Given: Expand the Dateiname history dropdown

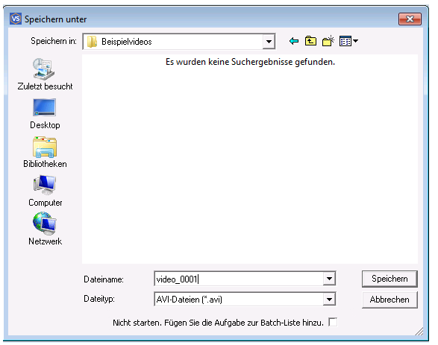Looking at the screenshot, I should coord(329,279).
